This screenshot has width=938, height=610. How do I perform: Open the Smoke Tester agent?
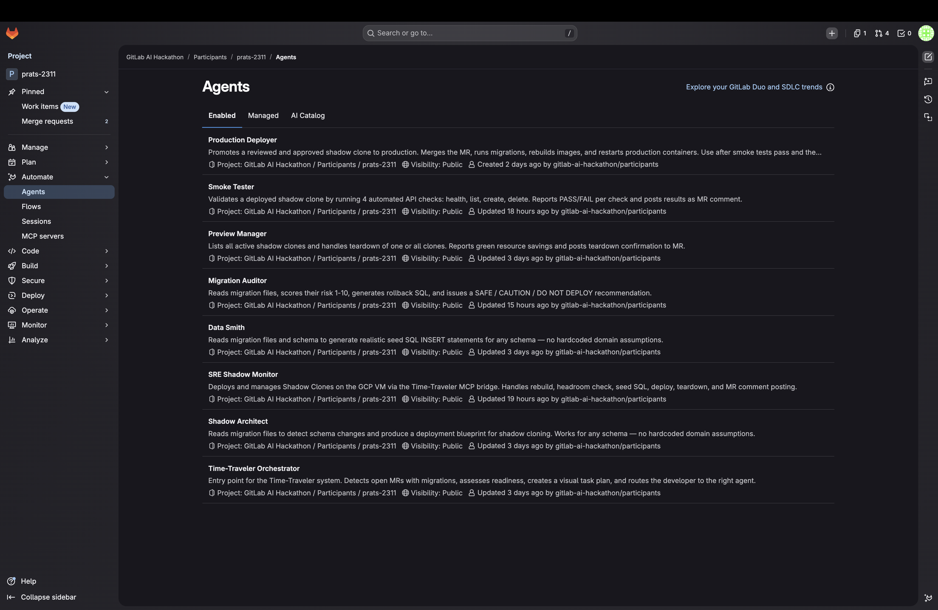(x=231, y=187)
